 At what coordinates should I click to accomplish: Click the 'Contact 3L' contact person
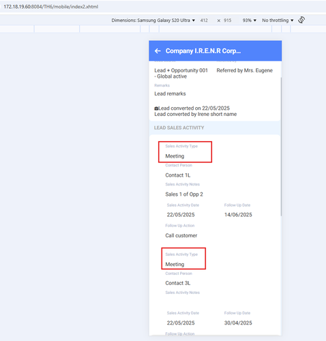[178, 283]
